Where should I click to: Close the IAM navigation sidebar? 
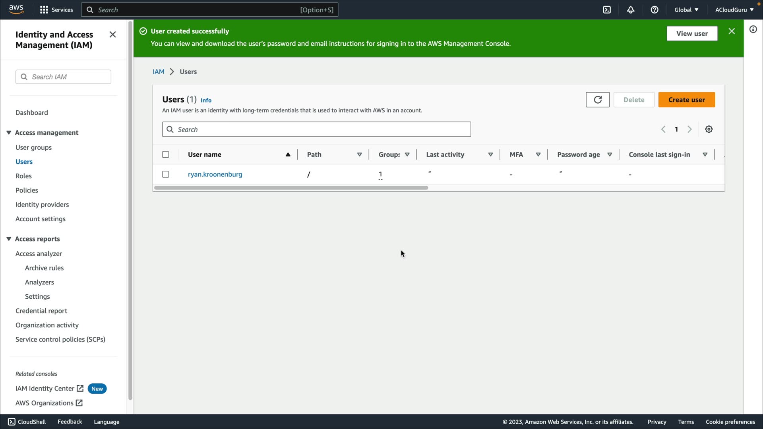[112, 35]
